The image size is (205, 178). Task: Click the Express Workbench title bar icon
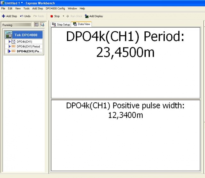2,3
